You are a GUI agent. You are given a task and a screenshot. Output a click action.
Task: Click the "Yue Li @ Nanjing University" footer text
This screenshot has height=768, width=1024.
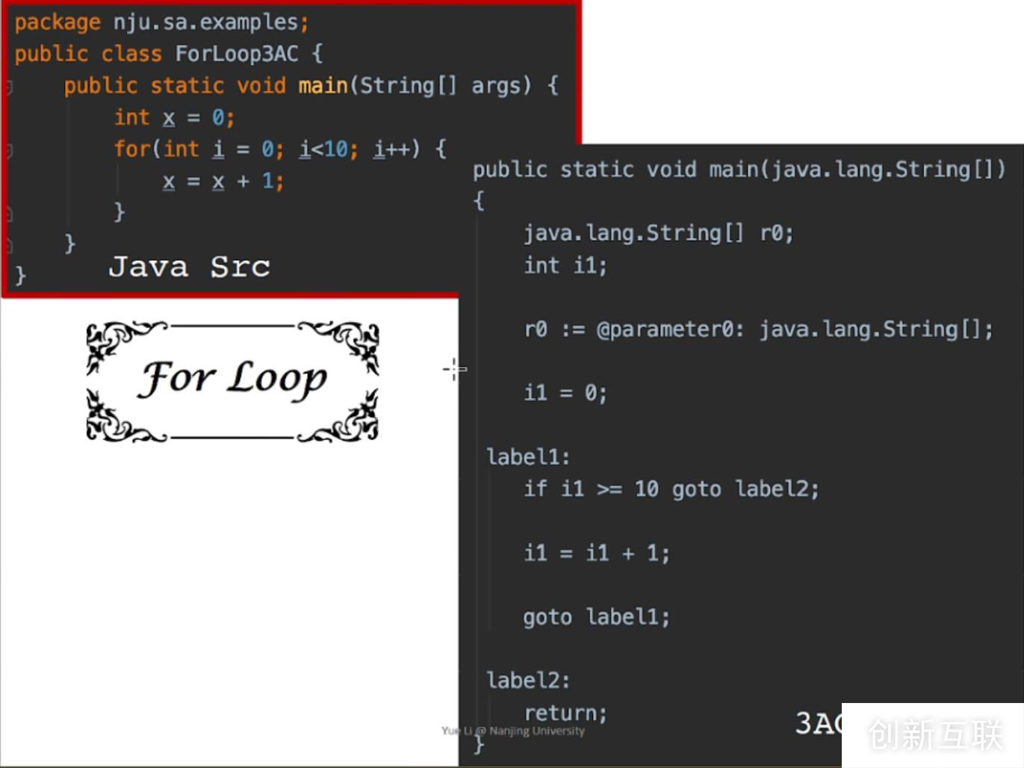click(513, 731)
